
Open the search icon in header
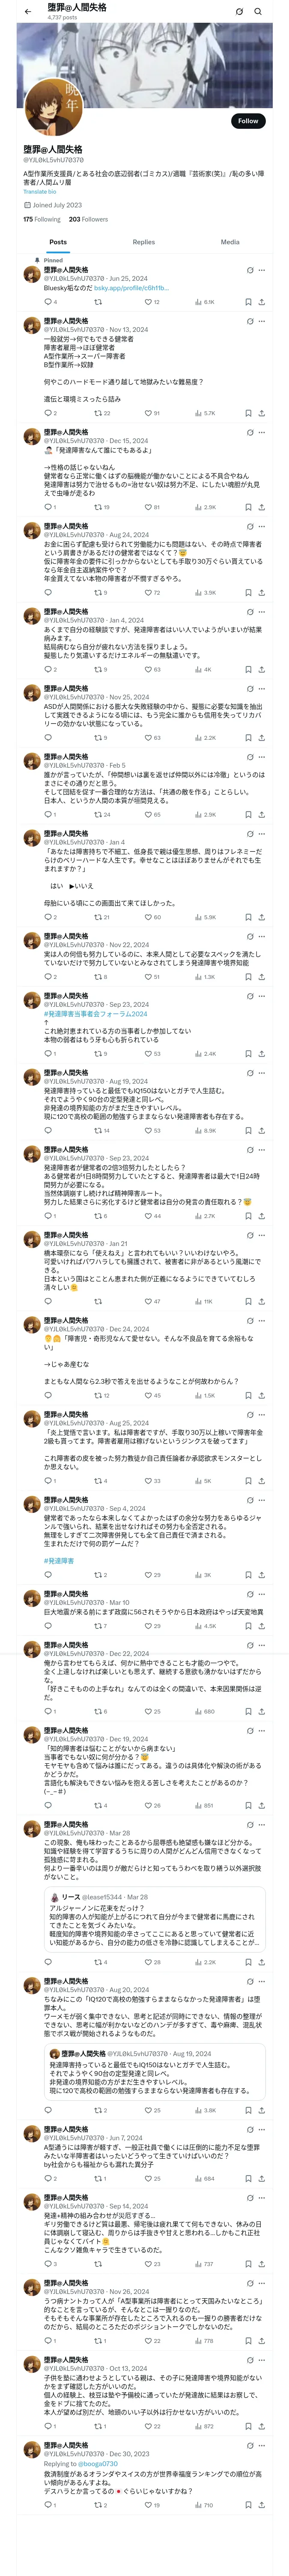click(x=258, y=12)
